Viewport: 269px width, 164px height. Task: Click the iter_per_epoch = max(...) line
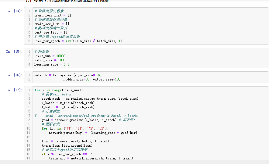coord(78,41)
